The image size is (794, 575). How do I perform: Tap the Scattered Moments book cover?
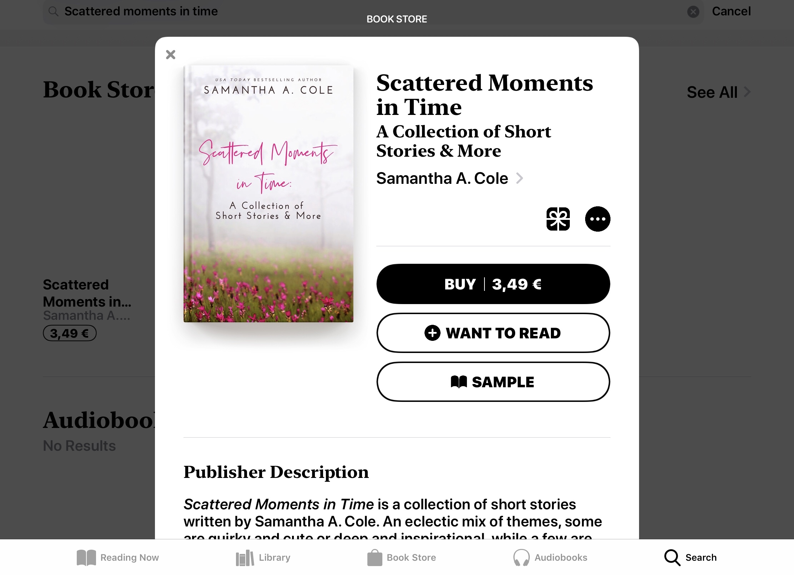[x=268, y=194]
